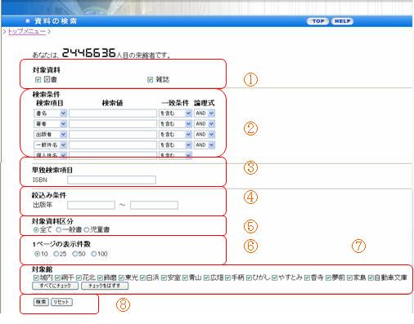Click the チェックをはずす button
The width and height of the screenshot is (414, 324).
[x=105, y=286]
